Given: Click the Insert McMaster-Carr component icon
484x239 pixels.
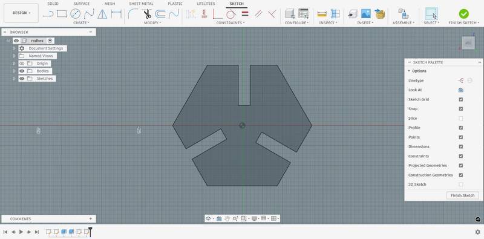Looking at the screenshot, I should click(380, 13).
